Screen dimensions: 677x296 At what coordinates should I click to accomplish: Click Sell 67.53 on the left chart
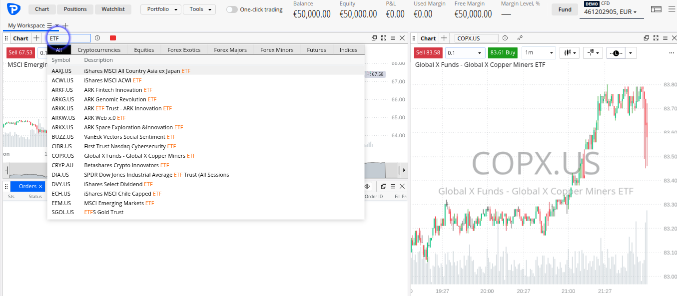pyautogui.click(x=20, y=52)
